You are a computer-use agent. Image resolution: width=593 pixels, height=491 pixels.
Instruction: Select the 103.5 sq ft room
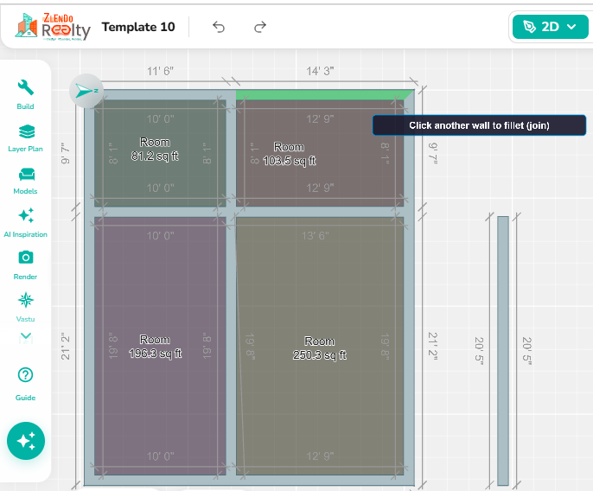pyautogui.click(x=320, y=153)
